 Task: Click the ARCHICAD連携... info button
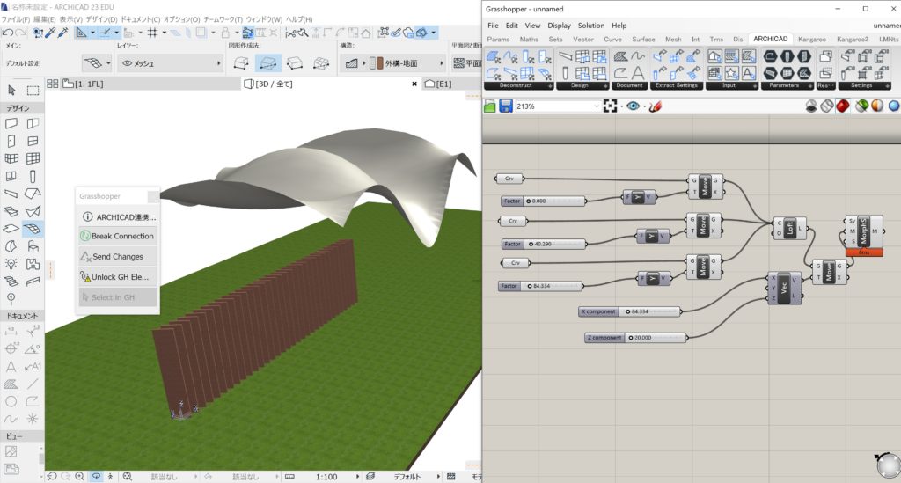[x=118, y=217]
